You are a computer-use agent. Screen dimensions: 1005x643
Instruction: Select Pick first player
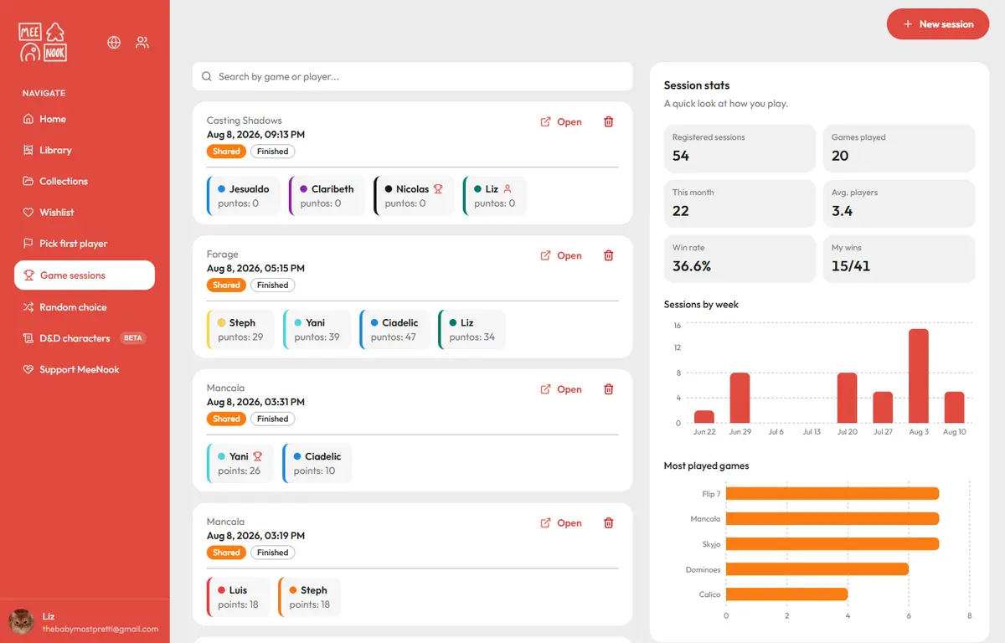pos(85,244)
